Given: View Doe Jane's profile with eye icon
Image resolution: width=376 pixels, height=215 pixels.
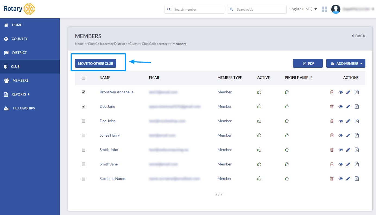Looking at the screenshot, I should pyautogui.click(x=341, y=107).
